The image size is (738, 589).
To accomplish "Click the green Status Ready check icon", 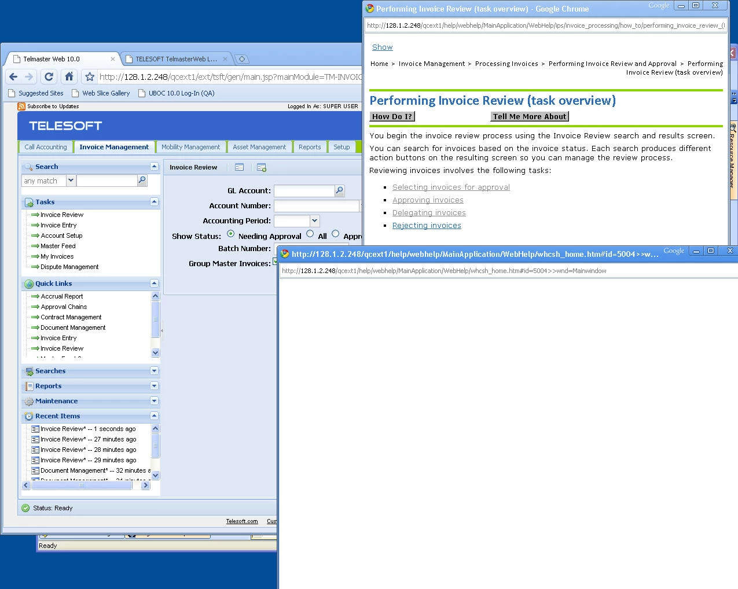I will pyautogui.click(x=25, y=508).
